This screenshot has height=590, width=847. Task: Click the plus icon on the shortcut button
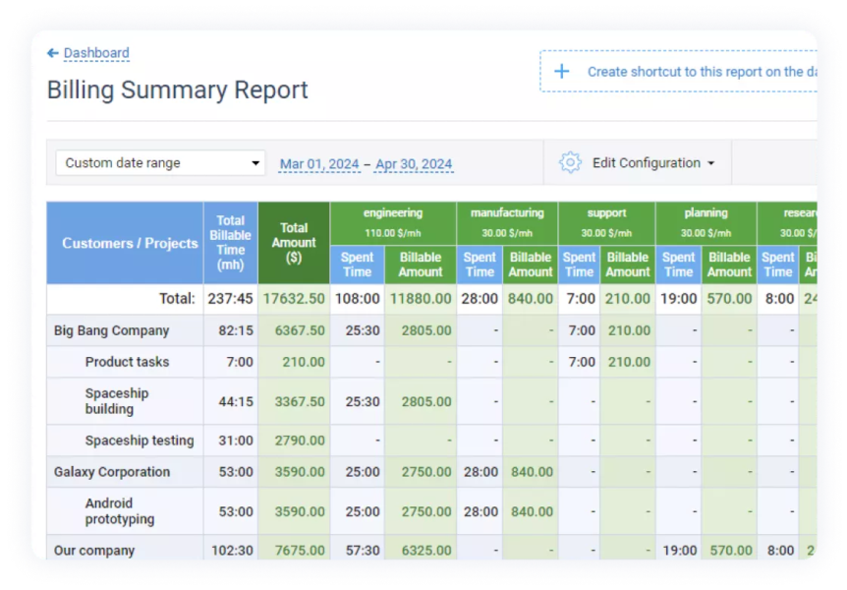(x=561, y=71)
